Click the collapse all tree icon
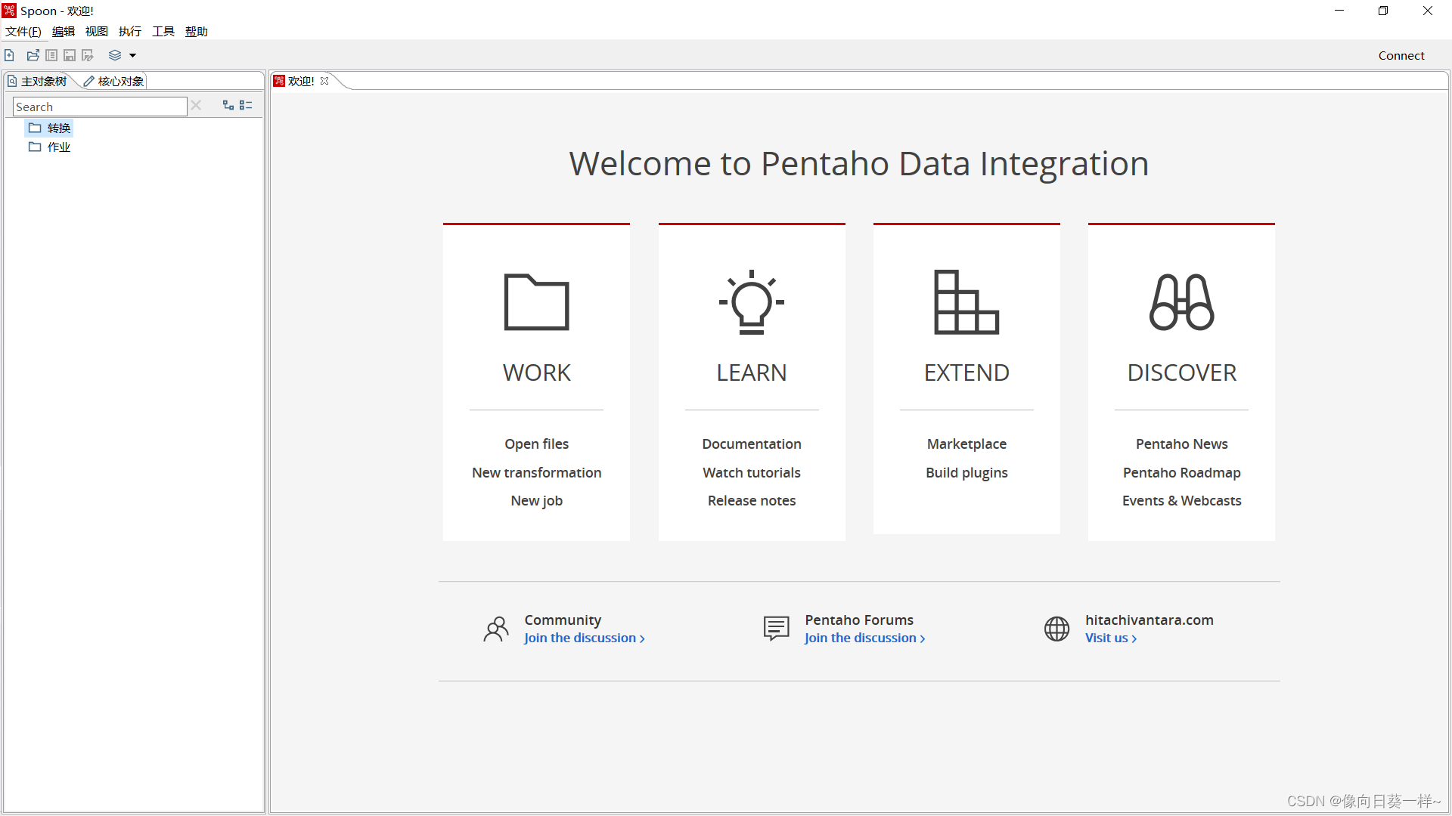The width and height of the screenshot is (1452, 816). pos(246,106)
